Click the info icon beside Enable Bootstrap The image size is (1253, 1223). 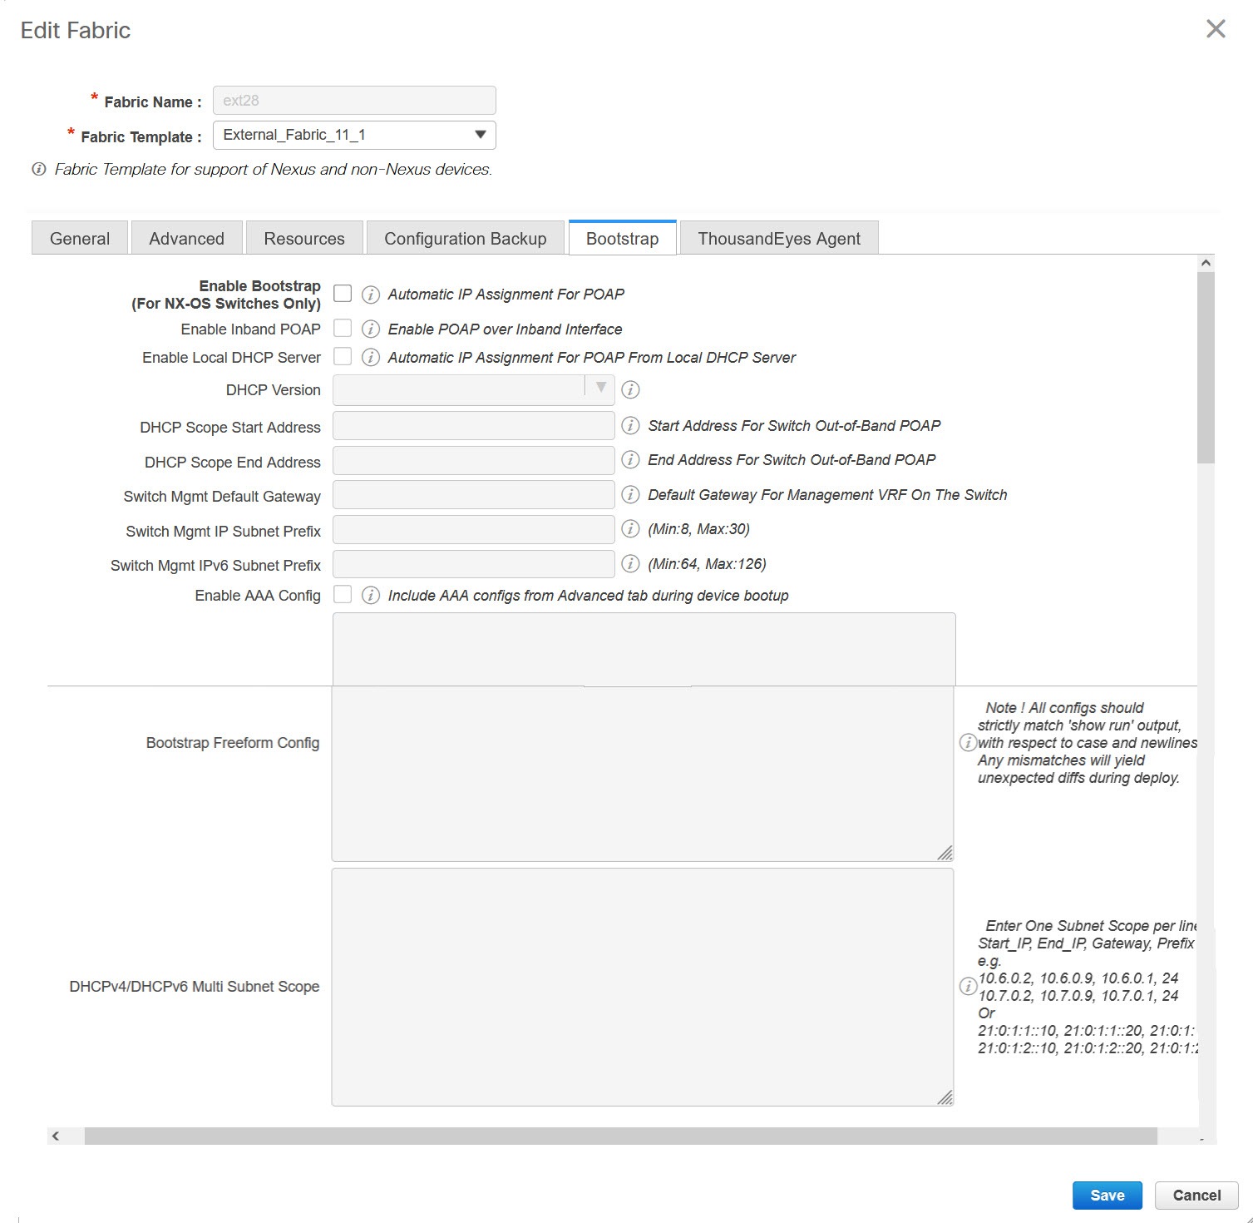pyautogui.click(x=369, y=294)
